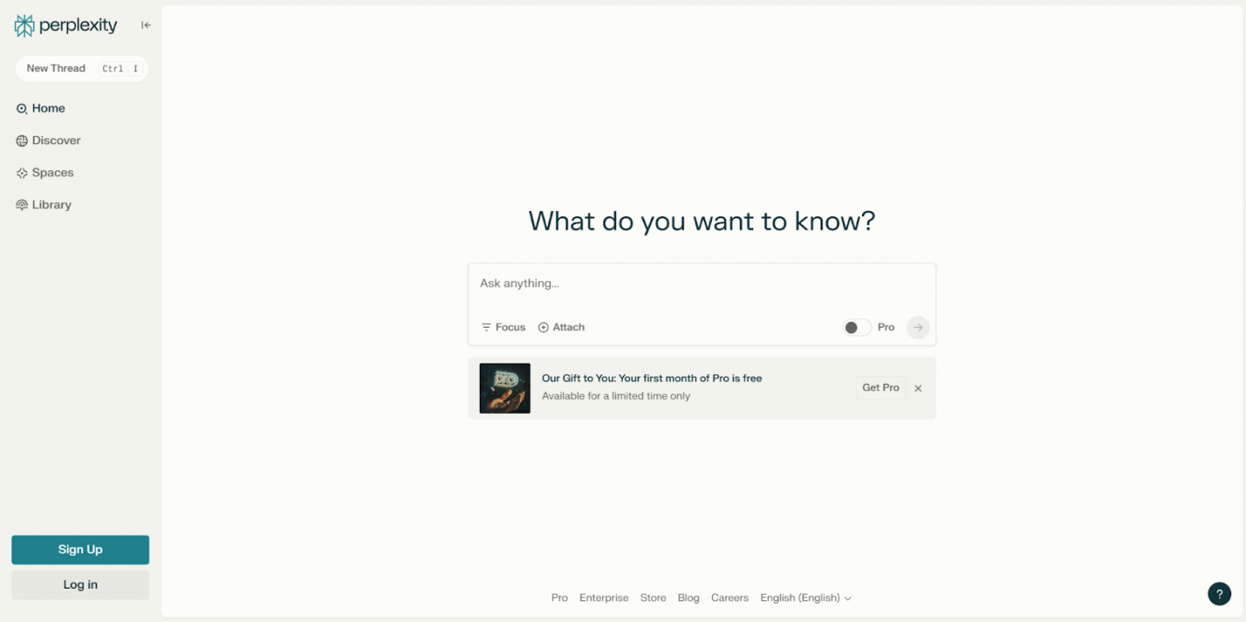Click the Focus label in search box

511,328
